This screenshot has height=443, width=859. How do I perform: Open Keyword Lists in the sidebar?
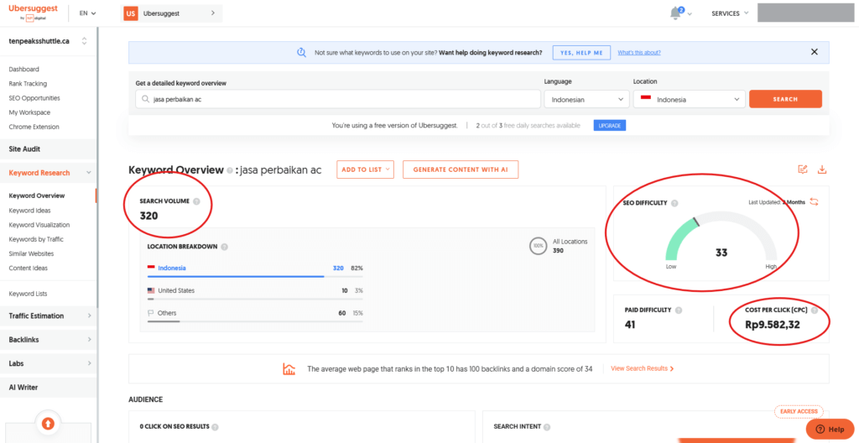click(x=28, y=294)
